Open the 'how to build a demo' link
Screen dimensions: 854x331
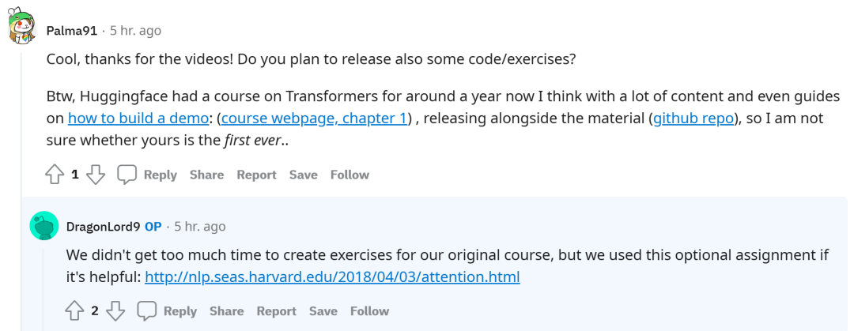[x=139, y=118]
